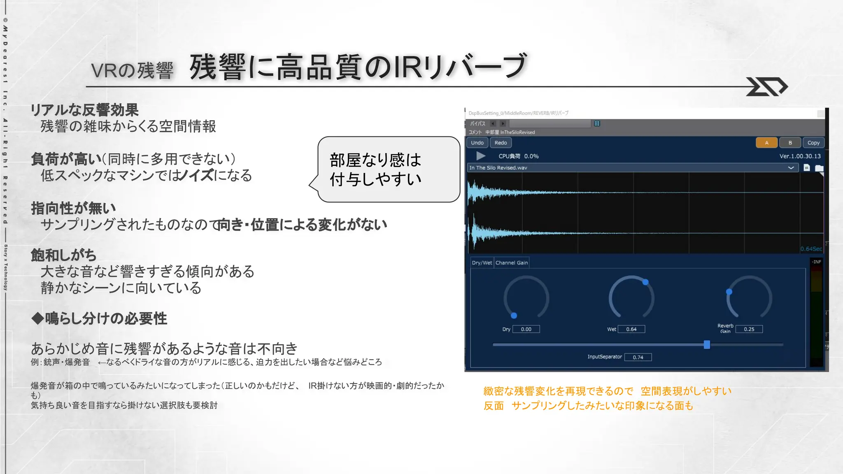Click the Copy button
843x474 pixels.
[x=813, y=143]
